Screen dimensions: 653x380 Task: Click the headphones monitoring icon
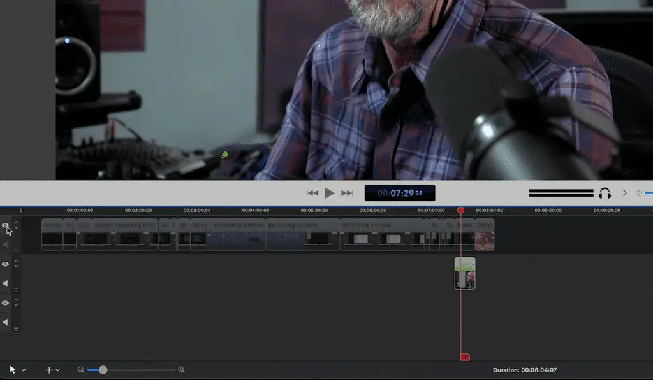click(605, 193)
